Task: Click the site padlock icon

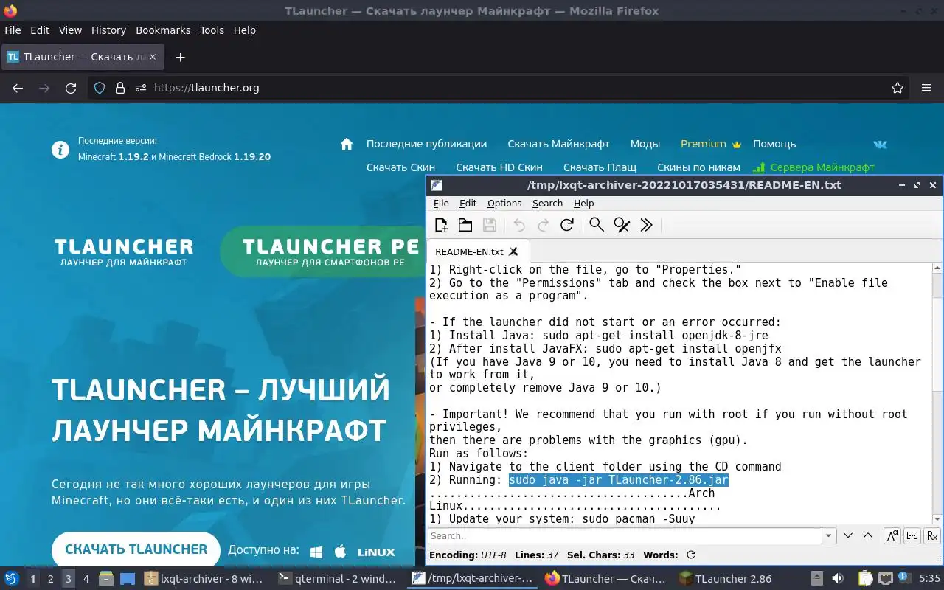Action: click(x=119, y=88)
